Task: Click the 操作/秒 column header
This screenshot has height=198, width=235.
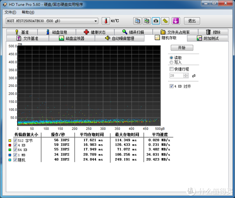Action: (58, 135)
